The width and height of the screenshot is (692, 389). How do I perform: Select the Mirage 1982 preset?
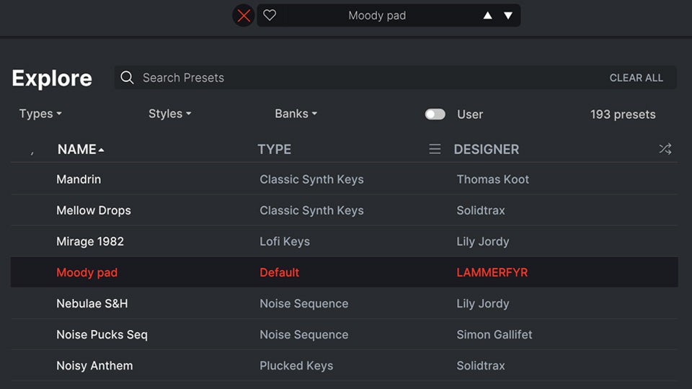[x=345, y=241]
